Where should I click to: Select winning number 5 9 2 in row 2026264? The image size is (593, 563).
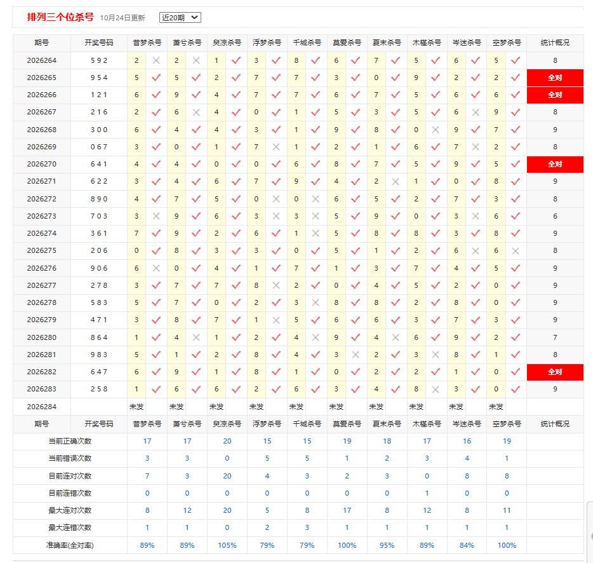click(x=99, y=60)
